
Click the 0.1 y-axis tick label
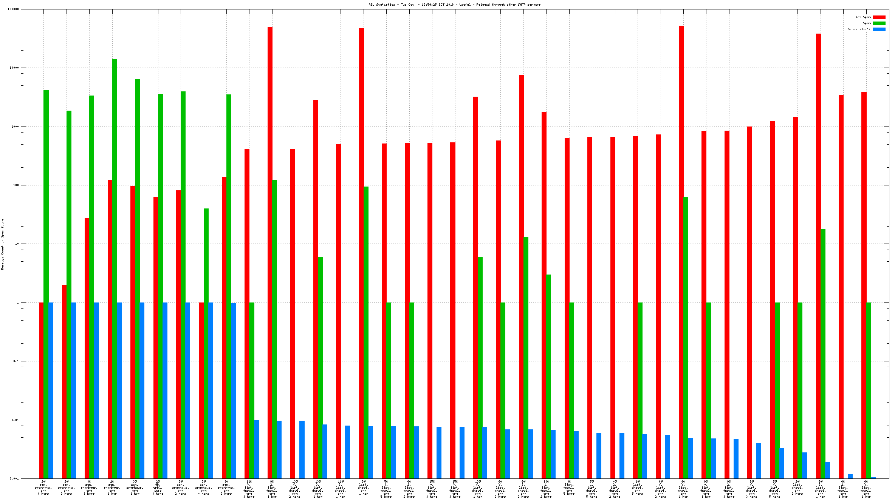point(16,361)
